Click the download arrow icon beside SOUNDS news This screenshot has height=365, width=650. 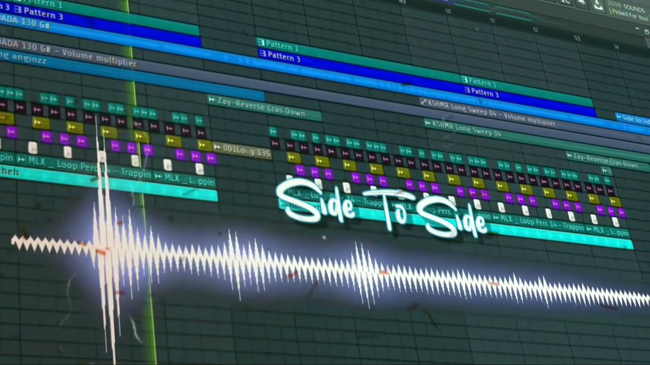click(x=598, y=6)
